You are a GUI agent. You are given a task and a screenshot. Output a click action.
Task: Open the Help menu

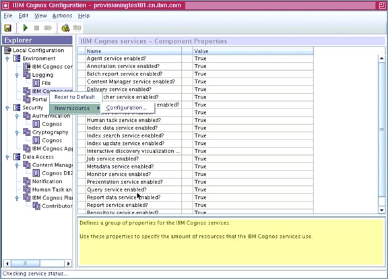click(x=84, y=15)
